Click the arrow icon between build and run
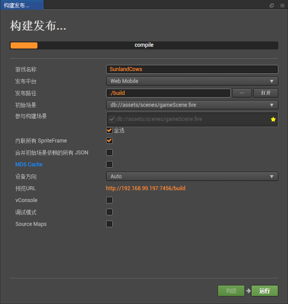Image resolution: width=288 pixels, height=304 pixels. point(248,291)
